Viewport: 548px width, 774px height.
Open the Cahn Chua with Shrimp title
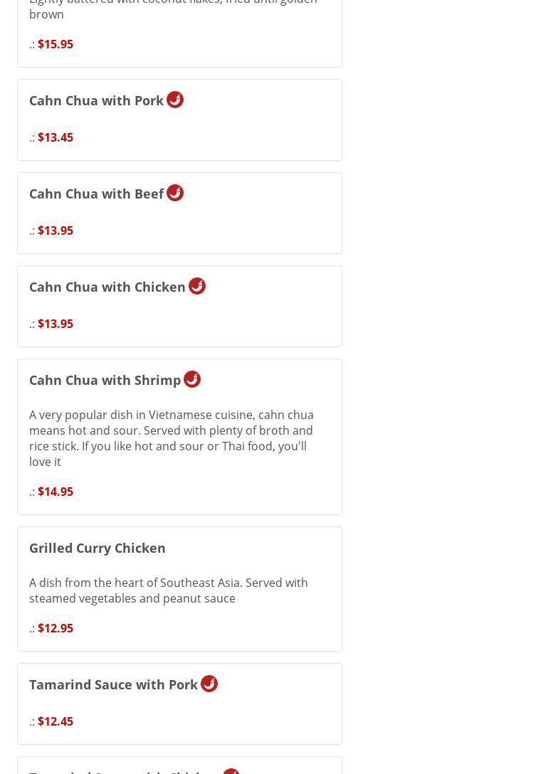pos(105,380)
